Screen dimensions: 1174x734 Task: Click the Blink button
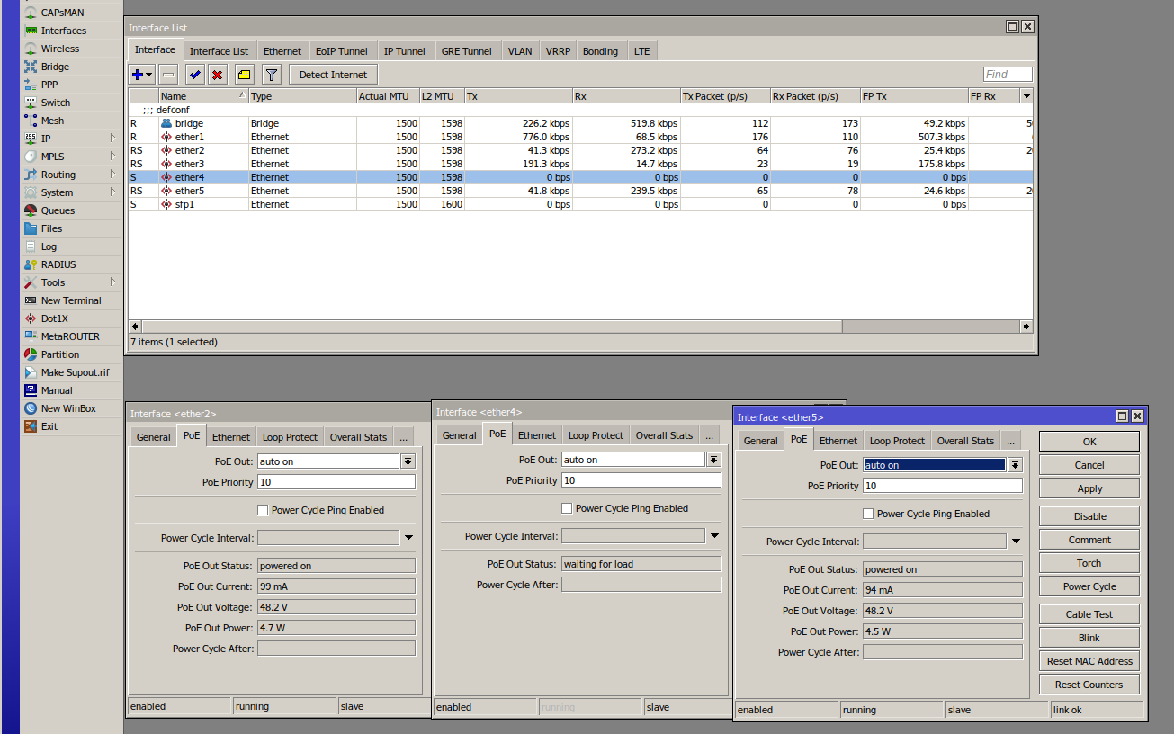coord(1089,638)
